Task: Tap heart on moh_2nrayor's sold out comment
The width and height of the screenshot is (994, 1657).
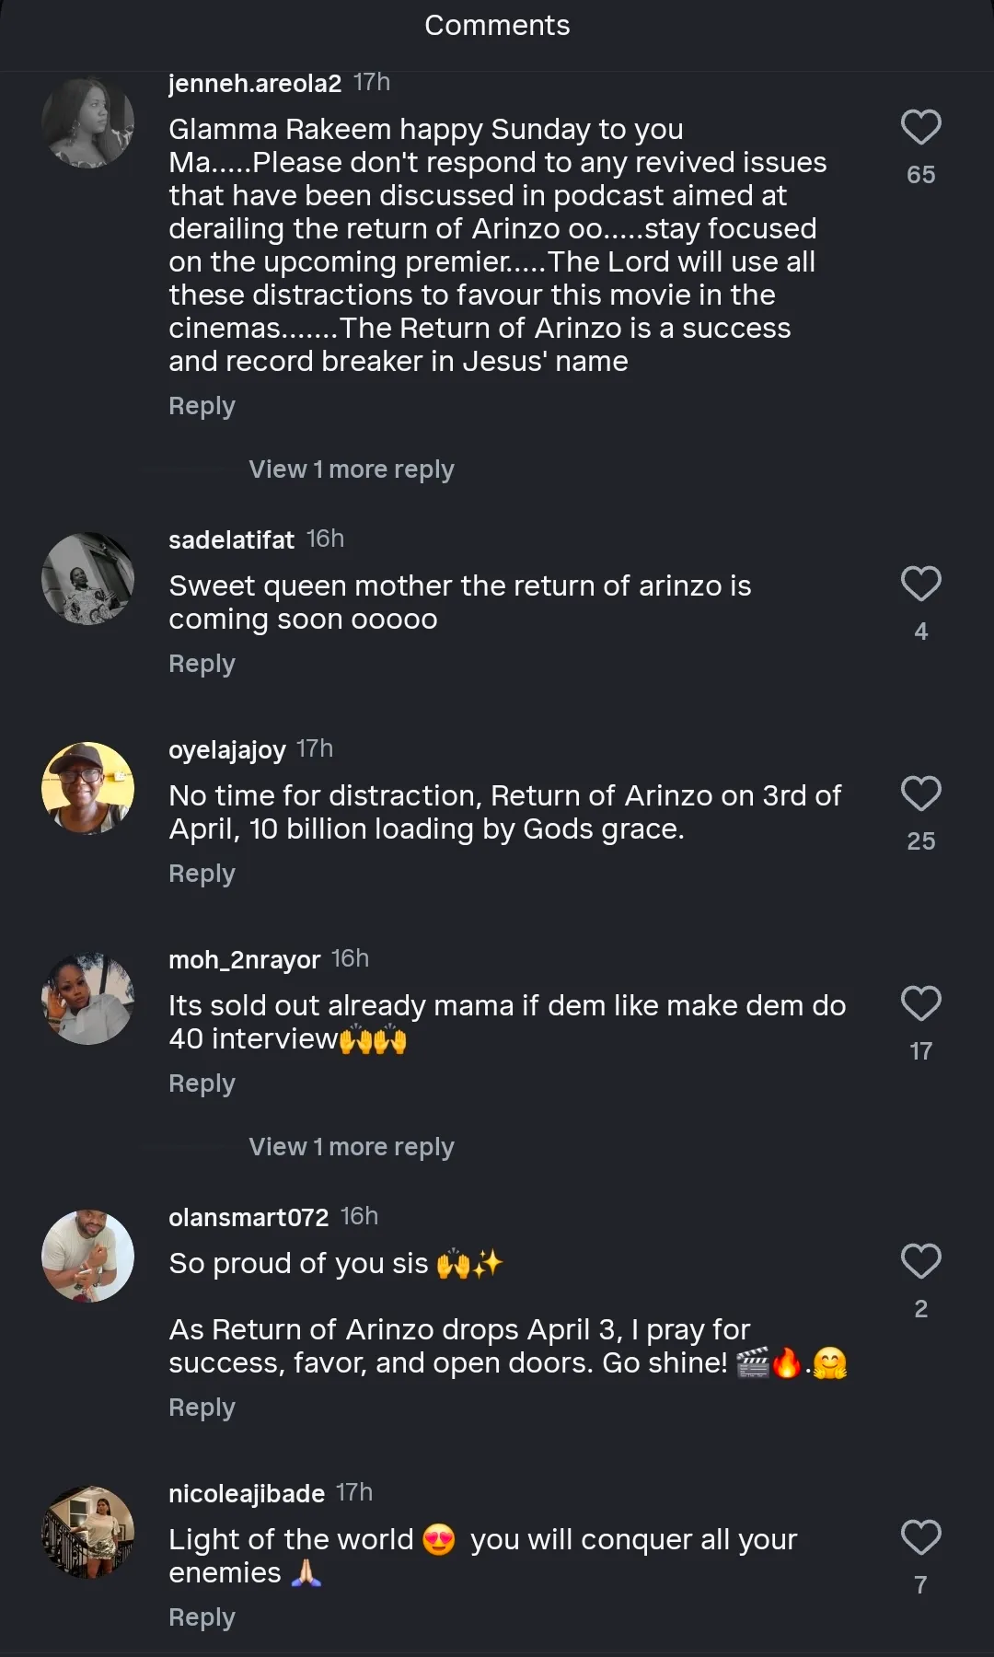Action: pos(920,1003)
